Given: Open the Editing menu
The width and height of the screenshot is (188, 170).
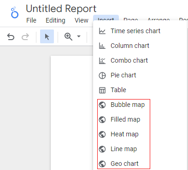Looking at the screenshot, I should (55, 20).
